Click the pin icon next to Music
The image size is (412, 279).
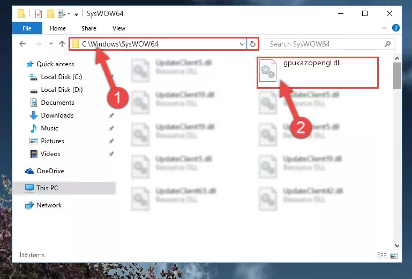pyautogui.click(x=111, y=128)
